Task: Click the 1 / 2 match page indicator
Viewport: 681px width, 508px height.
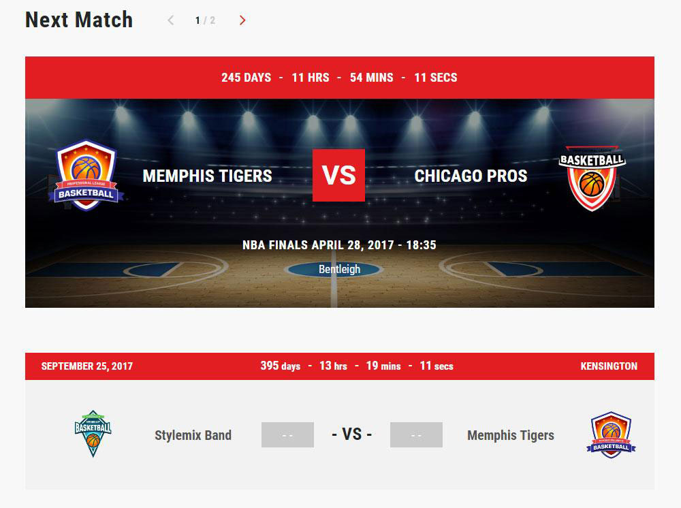Action: pos(205,20)
